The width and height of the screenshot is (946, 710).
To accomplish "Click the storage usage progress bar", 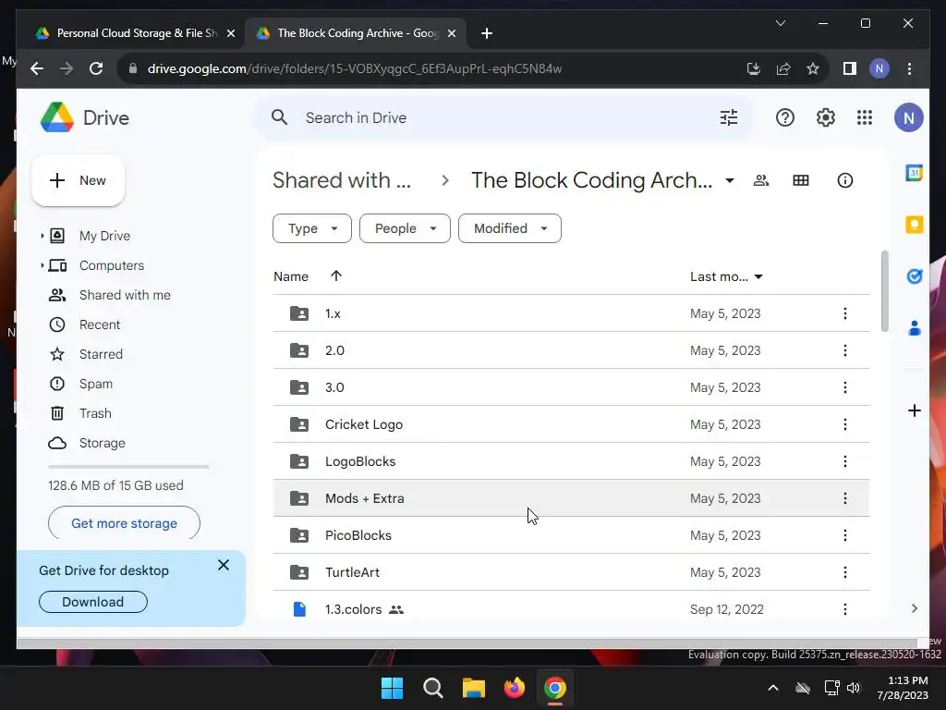I will click(x=128, y=467).
